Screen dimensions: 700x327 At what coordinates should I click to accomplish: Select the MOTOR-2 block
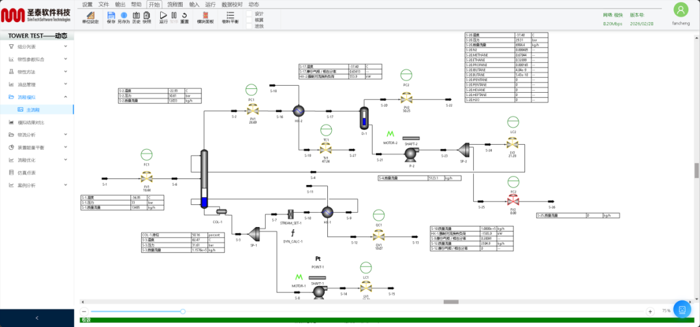click(391, 134)
